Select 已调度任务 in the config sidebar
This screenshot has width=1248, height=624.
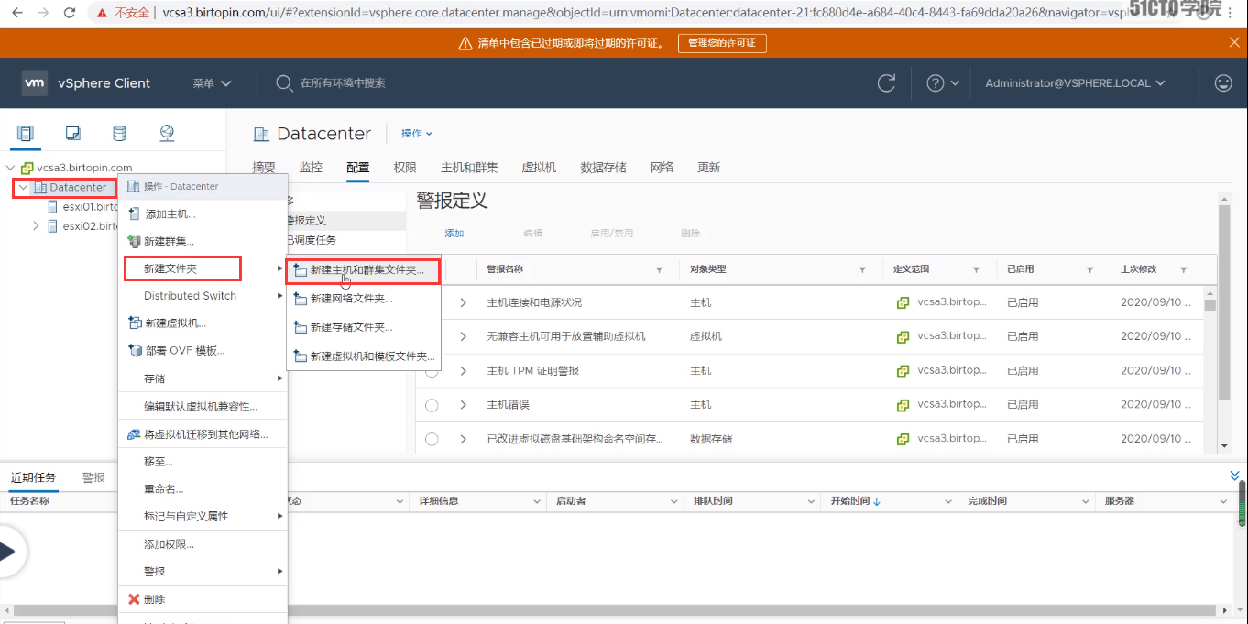click(x=312, y=240)
